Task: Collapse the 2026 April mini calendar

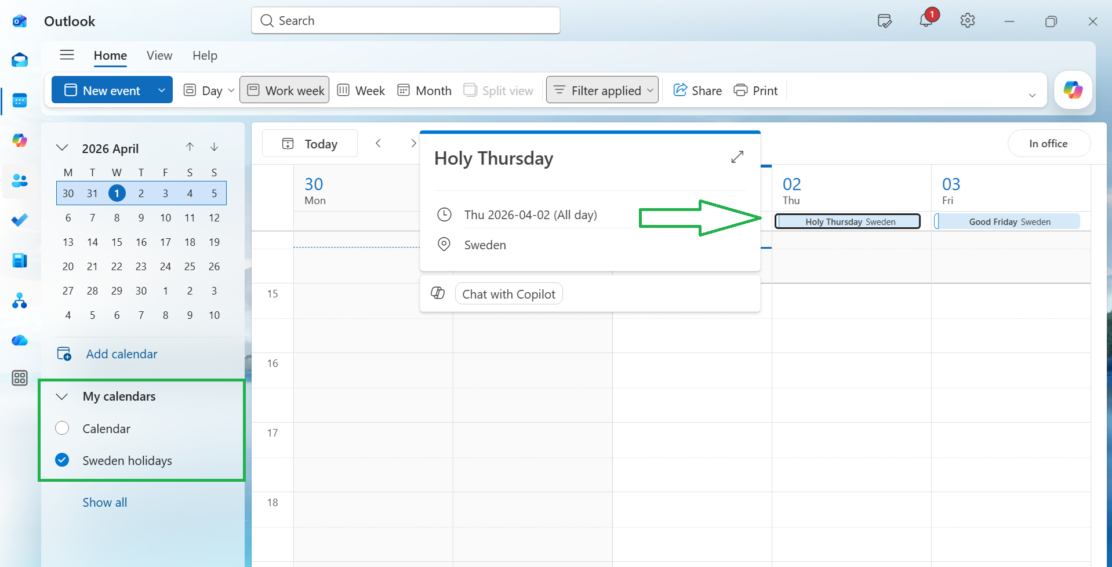Action: click(x=62, y=148)
